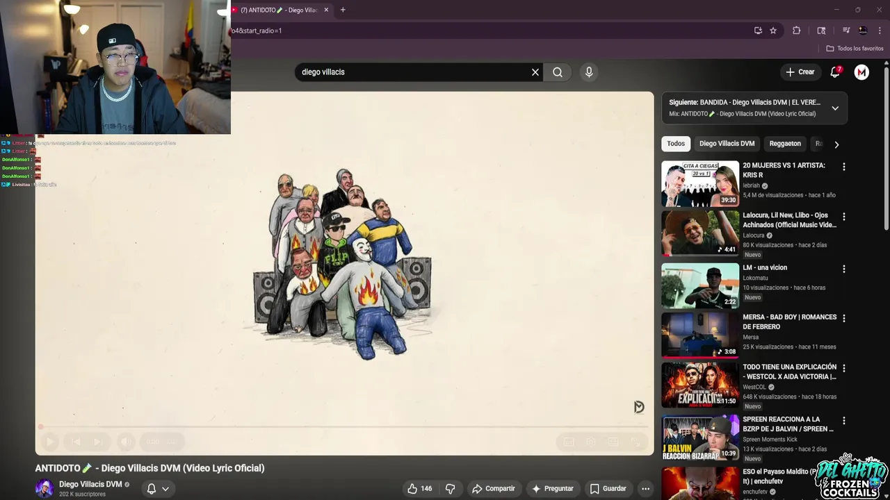Screen dimensions: 890x500
Task: Open SPREEN REACCIONA video thumbnail
Action: tap(700, 437)
